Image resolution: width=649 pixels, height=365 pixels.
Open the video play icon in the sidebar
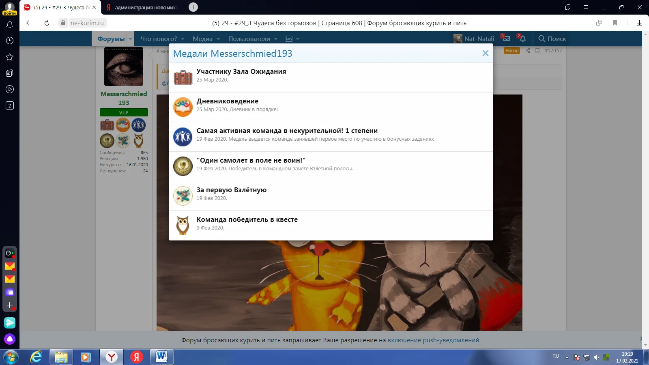coord(10,89)
